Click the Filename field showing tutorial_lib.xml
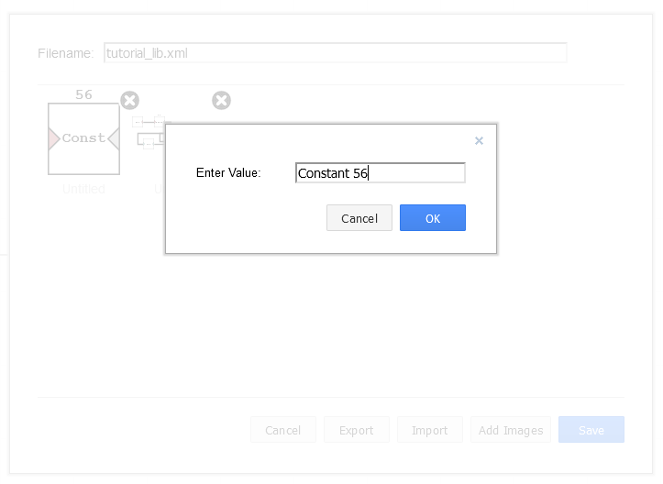Viewport: 663px width, 484px height. point(335,53)
